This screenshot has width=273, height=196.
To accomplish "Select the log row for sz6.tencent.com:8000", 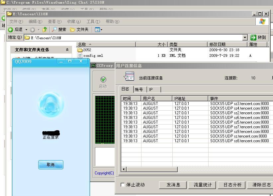I will pos(197,117).
